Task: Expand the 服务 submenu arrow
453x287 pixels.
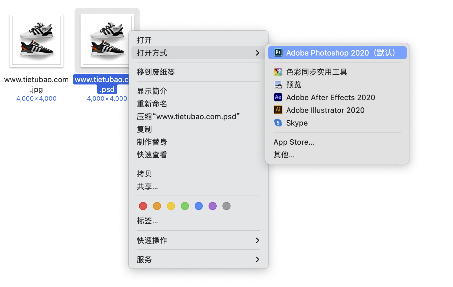Action: (257, 260)
